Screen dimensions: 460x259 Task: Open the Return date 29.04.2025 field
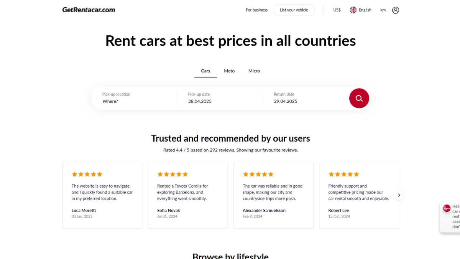306,98
